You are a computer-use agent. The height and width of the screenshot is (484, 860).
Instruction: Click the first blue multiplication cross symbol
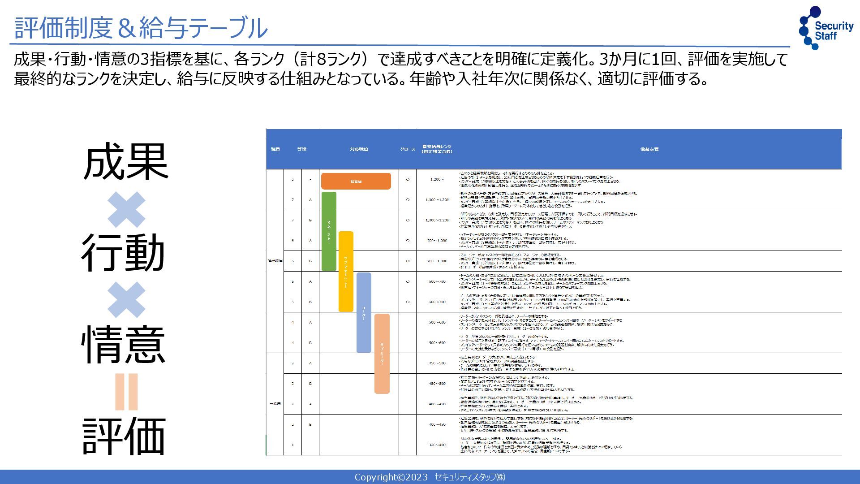[x=126, y=209]
